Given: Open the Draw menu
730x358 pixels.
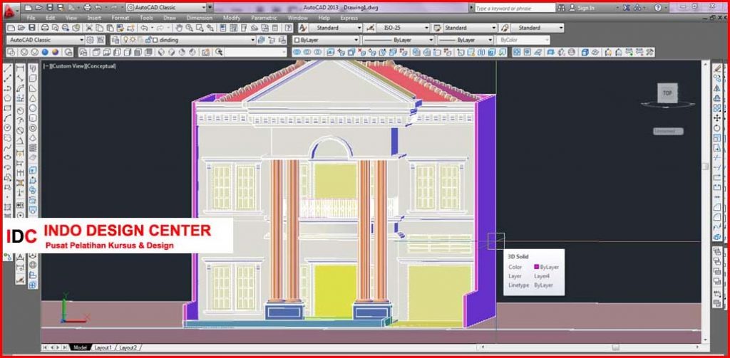Looking at the screenshot, I should (x=170, y=18).
